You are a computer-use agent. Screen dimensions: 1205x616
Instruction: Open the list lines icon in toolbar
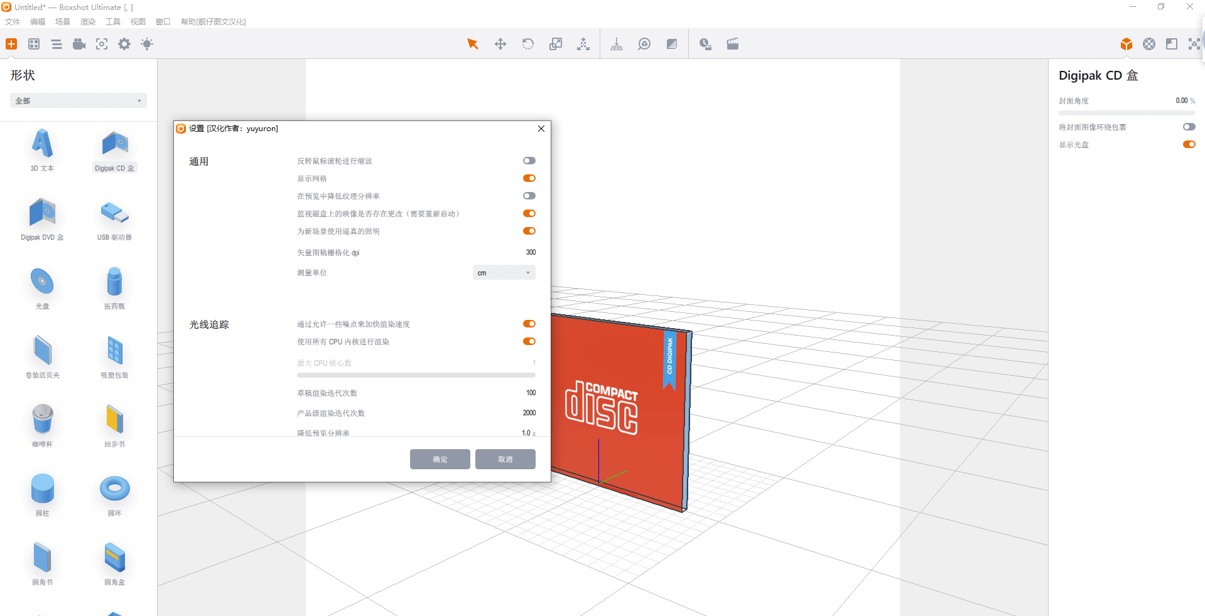(57, 44)
